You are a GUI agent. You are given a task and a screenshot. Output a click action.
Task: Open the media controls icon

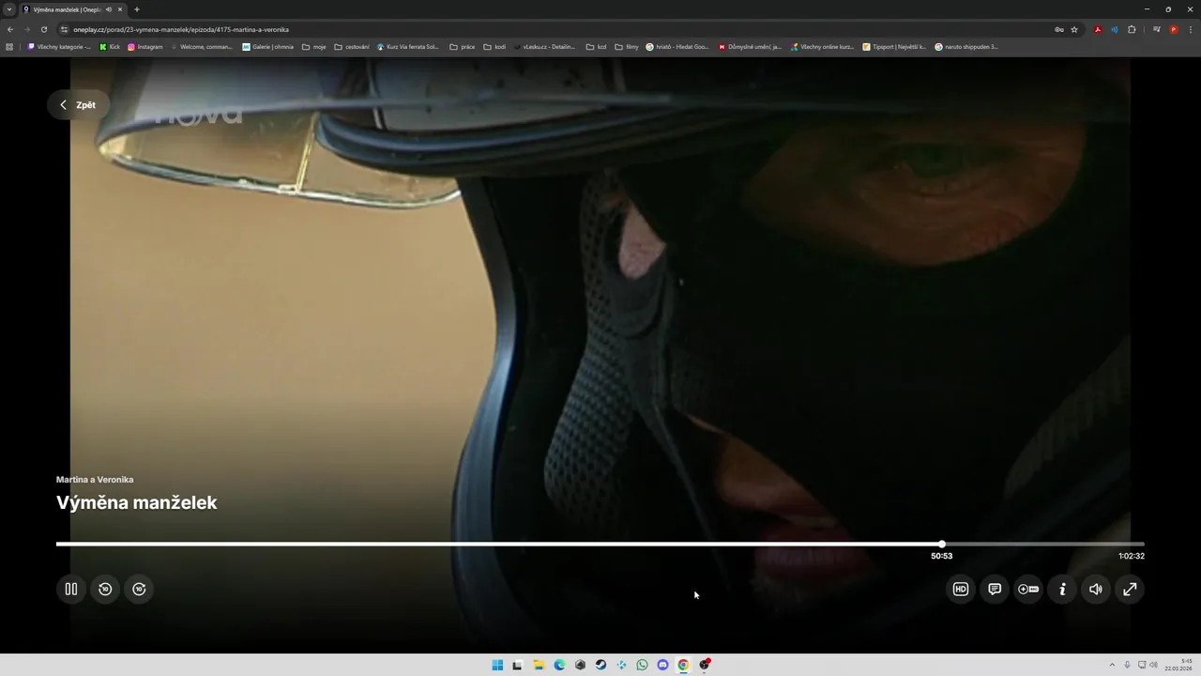[1157, 29]
